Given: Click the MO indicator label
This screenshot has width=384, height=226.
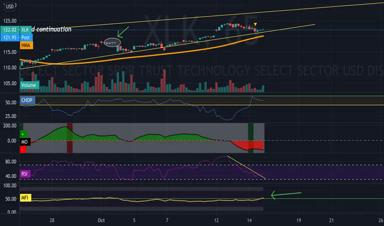Looking at the screenshot, I should pos(24,142).
